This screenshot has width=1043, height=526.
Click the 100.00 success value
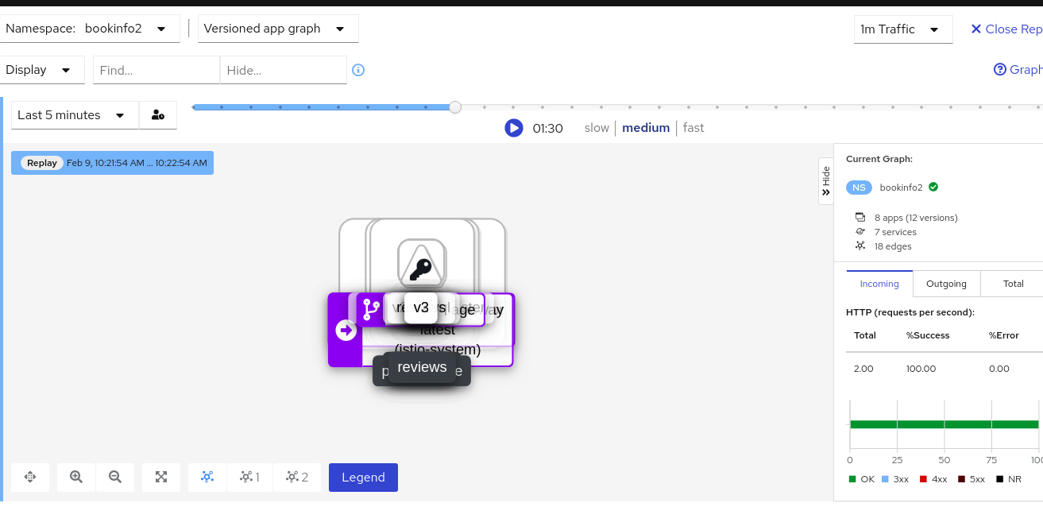(x=921, y=369)
